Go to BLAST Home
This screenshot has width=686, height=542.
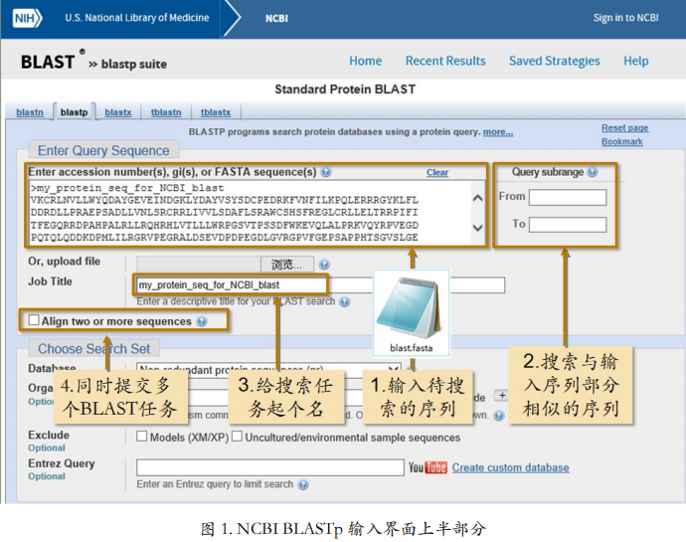(365, 61)
